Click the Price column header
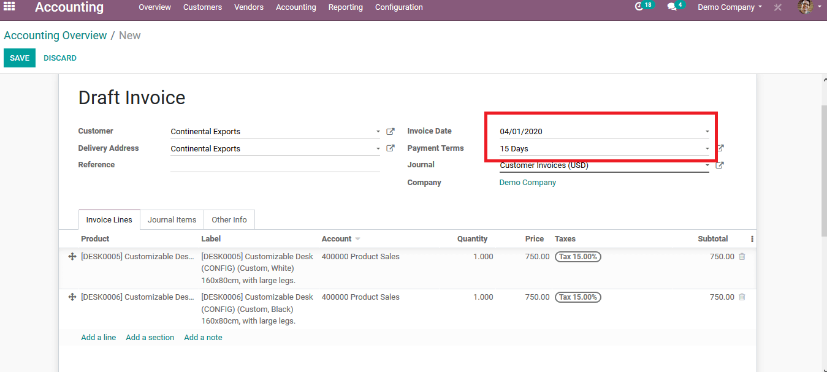The width and height of the screenshot is (827, 372). (x=535, y=239)
